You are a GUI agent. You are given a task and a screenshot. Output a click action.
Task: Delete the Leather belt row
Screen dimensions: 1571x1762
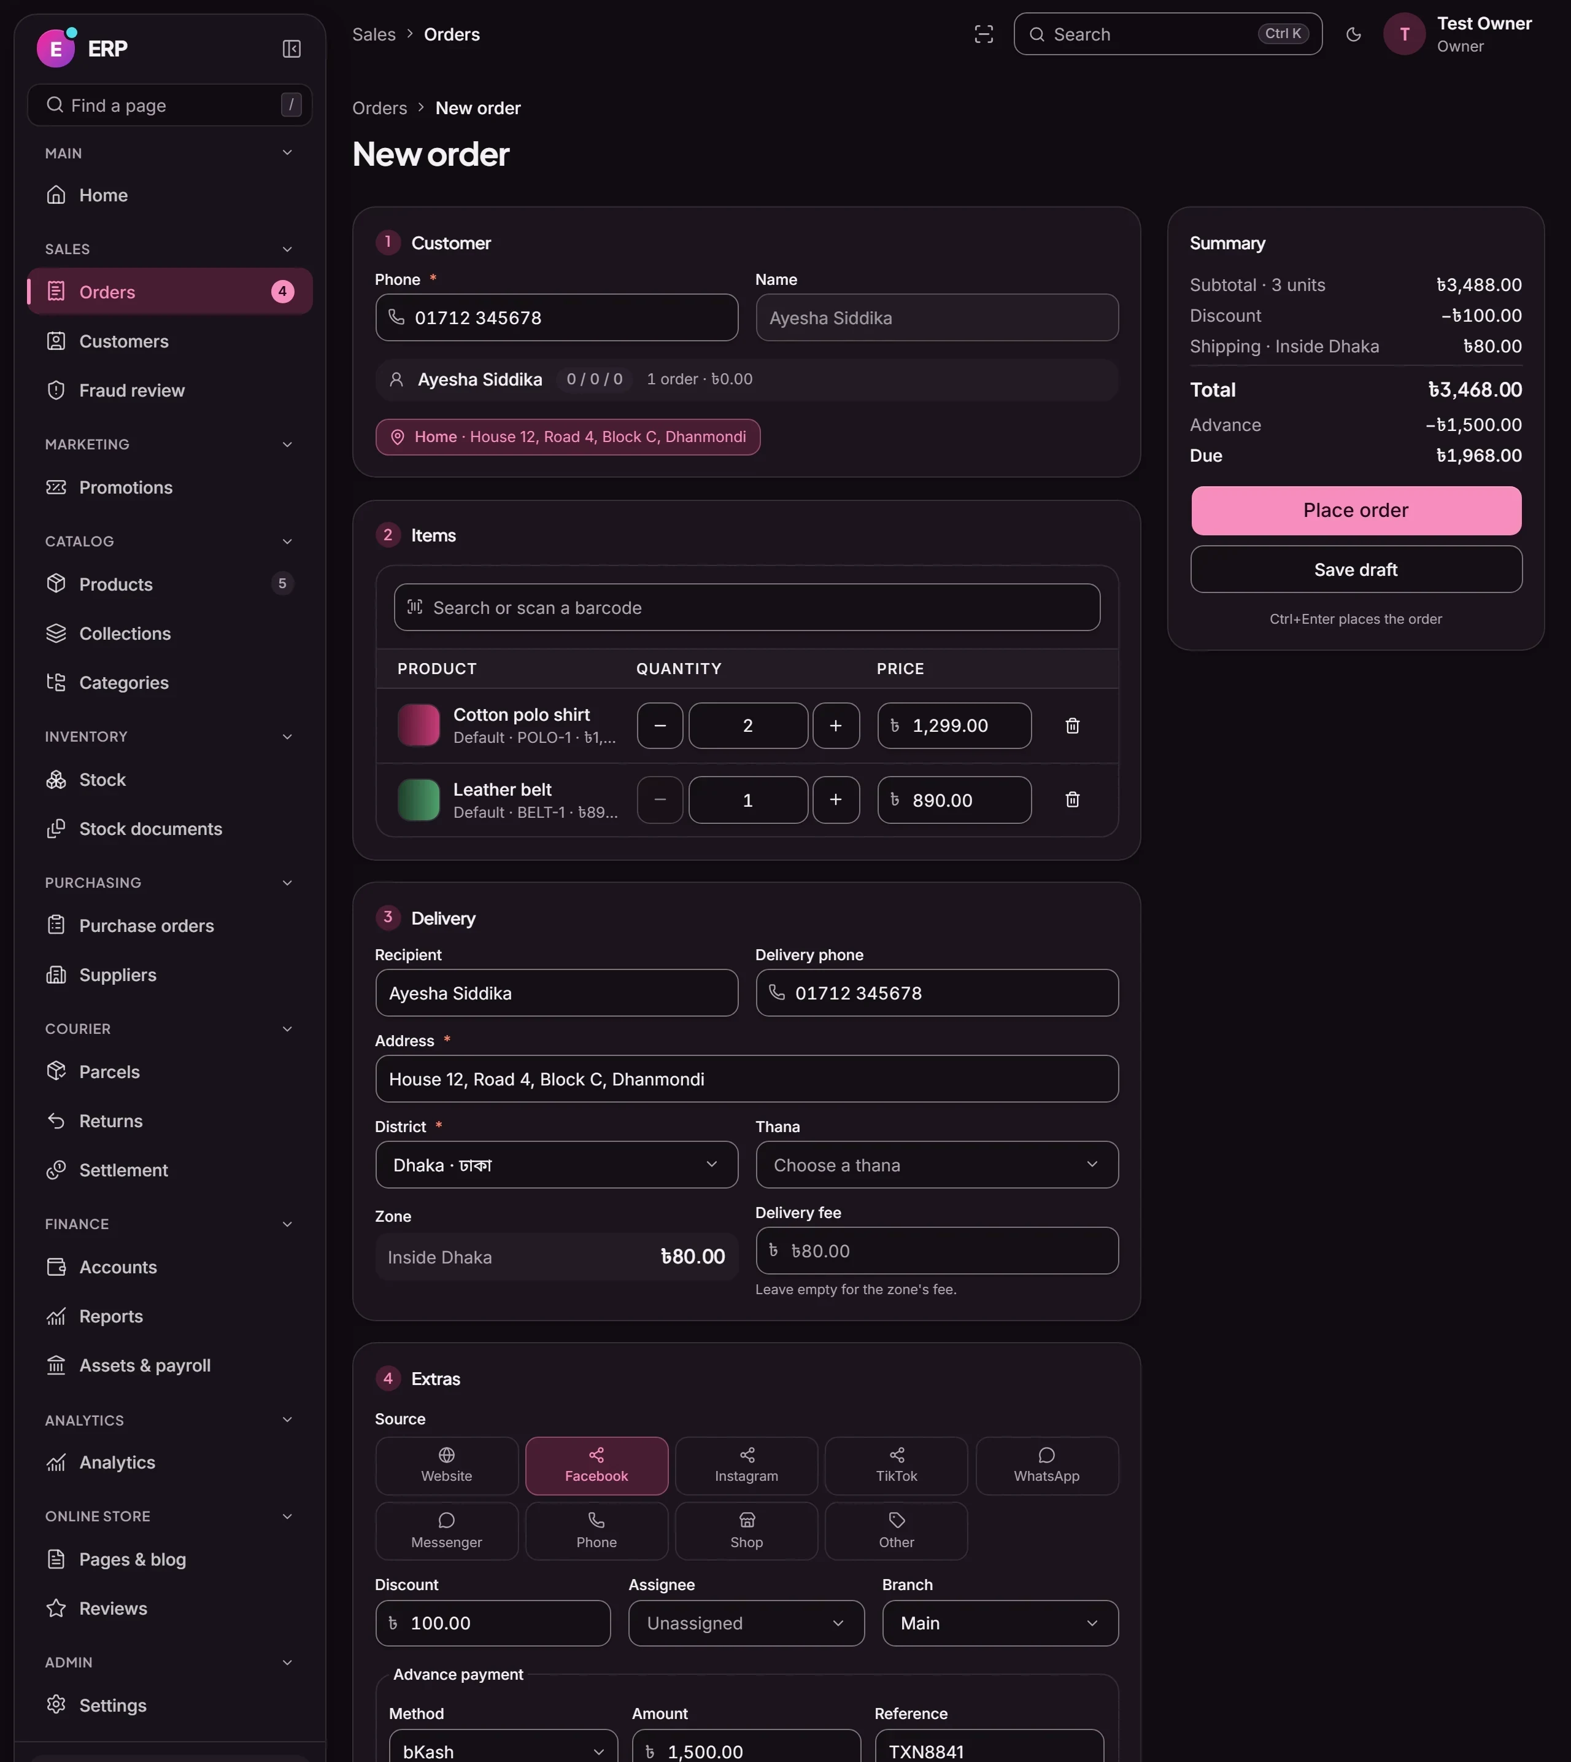coord(1072,800)
